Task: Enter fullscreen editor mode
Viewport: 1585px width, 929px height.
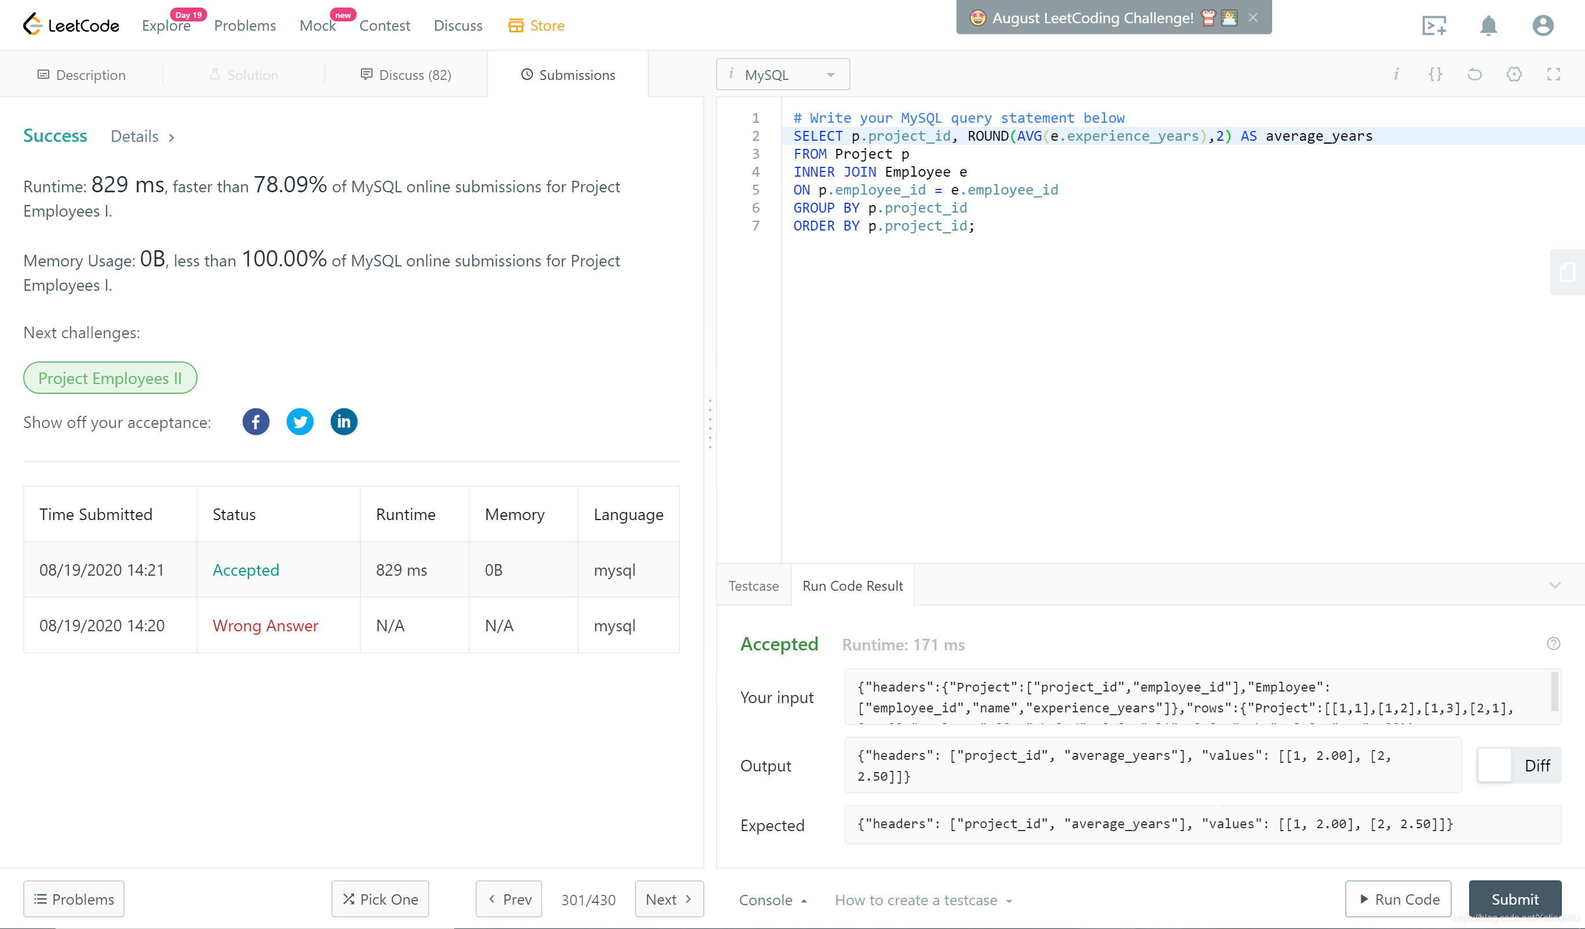Action: (x=1553, y=75)
